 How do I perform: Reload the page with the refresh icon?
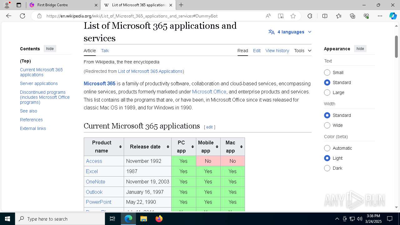coord(22,16)
